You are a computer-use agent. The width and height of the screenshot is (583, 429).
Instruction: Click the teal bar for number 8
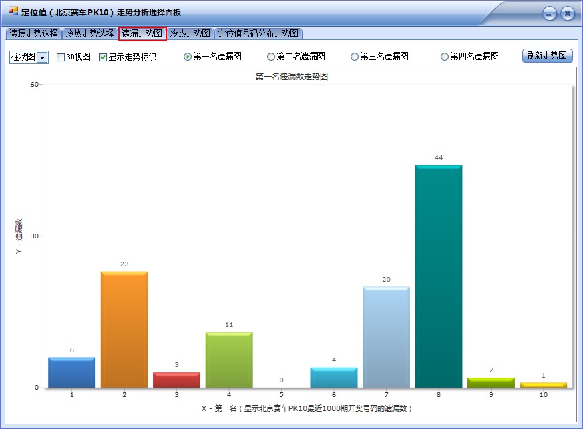(x=438, y=277)
